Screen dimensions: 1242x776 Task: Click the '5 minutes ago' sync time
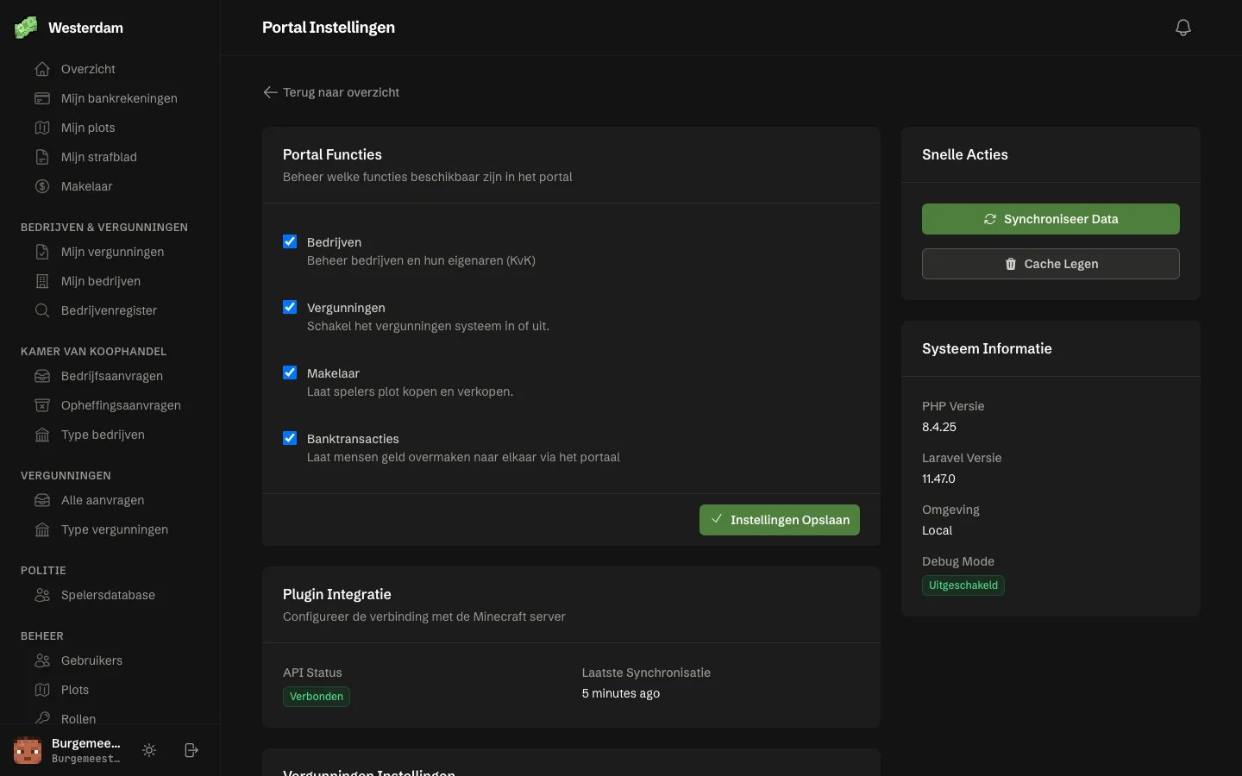point(621,693)
